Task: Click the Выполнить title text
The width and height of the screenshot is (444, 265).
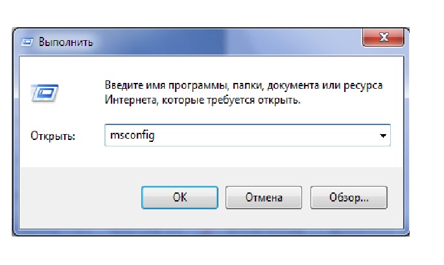Action: pyautogui.click(x=65, y=42)
